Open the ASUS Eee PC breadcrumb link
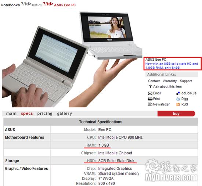The height and width of the screenshot is (186, 202). [x=65, y=5]
